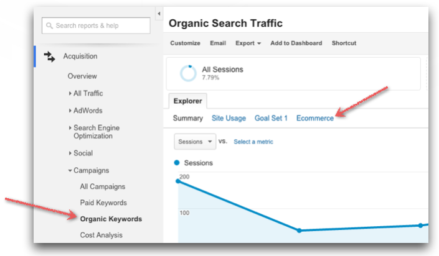Click the All Sessions donut icon
This screenshot has width=439, height=256.
[188, 73]
